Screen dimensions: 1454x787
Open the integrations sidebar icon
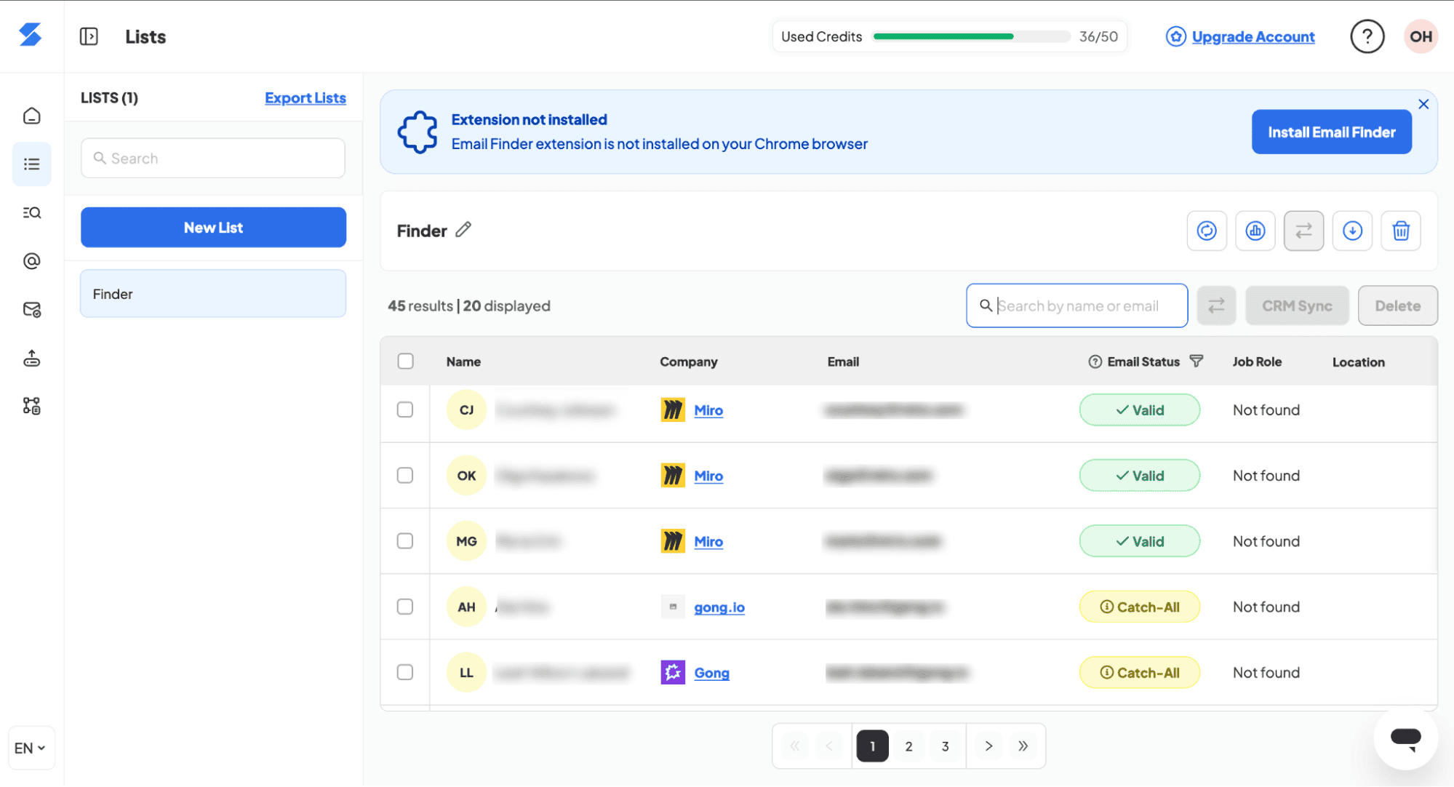tap(31, 406)
